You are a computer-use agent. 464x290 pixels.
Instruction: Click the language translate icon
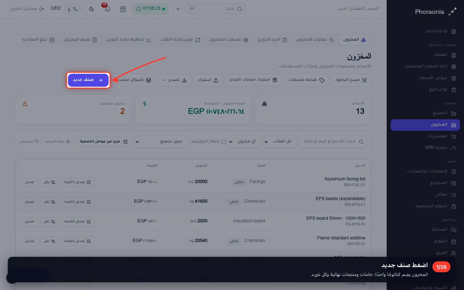73,9
